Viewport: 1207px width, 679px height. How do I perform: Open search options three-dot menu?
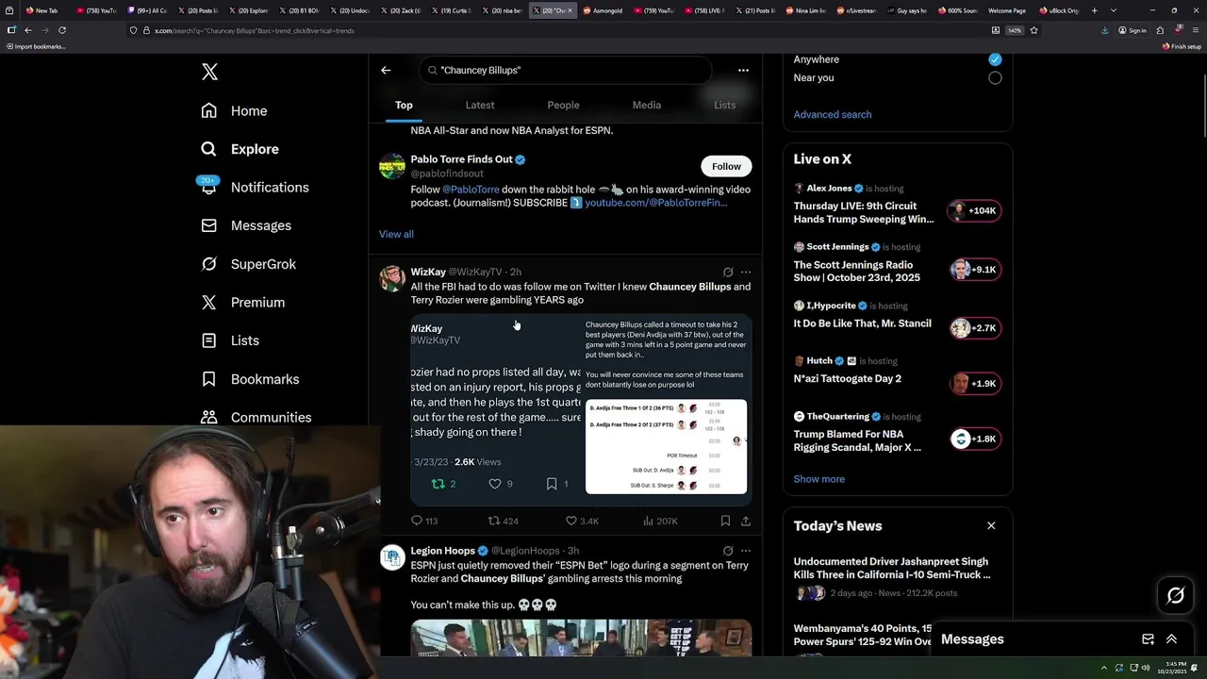tap(743, 70)
